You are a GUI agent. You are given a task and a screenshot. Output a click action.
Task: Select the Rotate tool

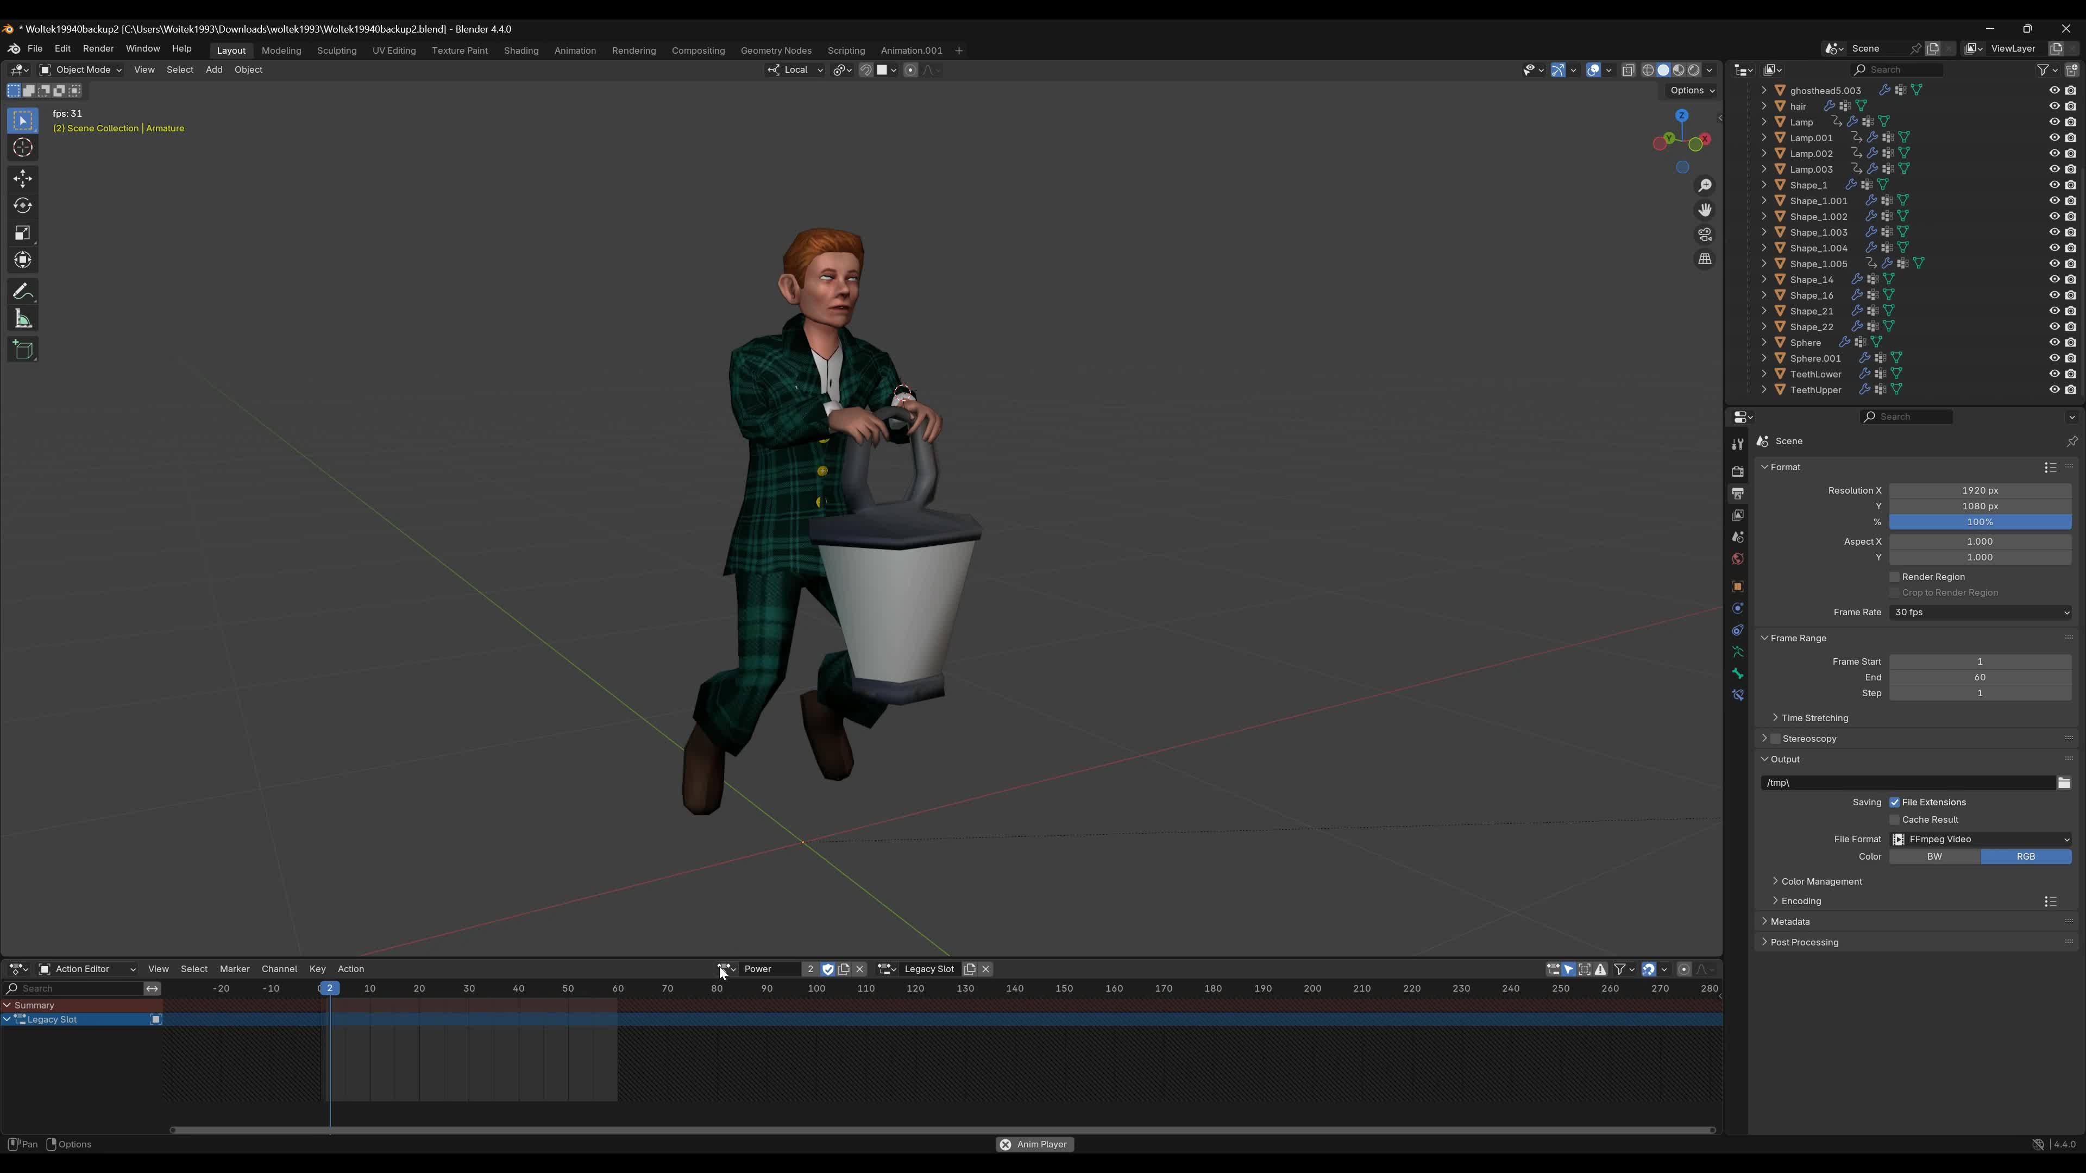pyautogui.click(x=23, y=206)
